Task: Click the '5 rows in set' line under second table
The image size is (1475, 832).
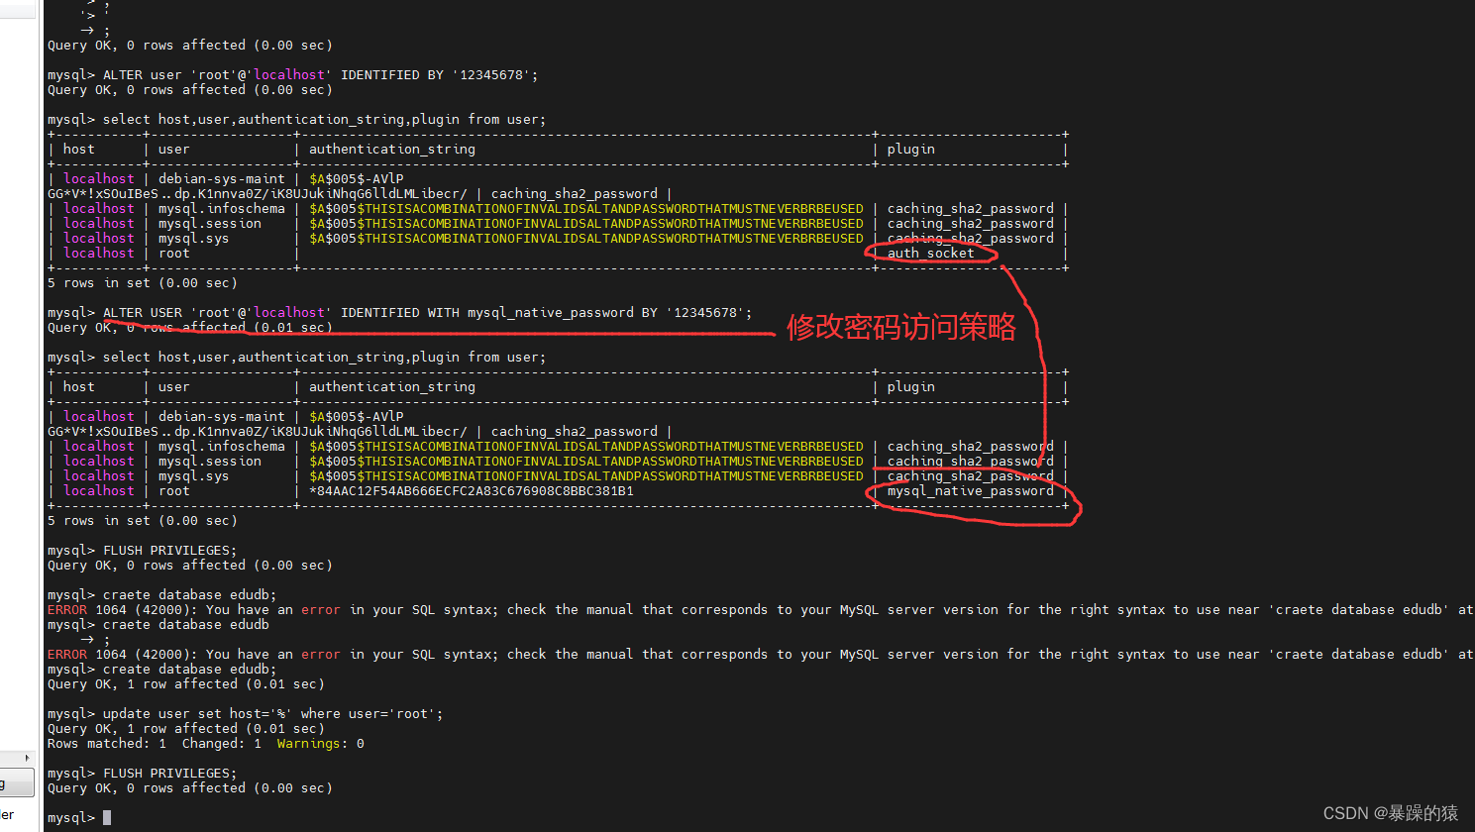Action: click(x=143, y=521)
